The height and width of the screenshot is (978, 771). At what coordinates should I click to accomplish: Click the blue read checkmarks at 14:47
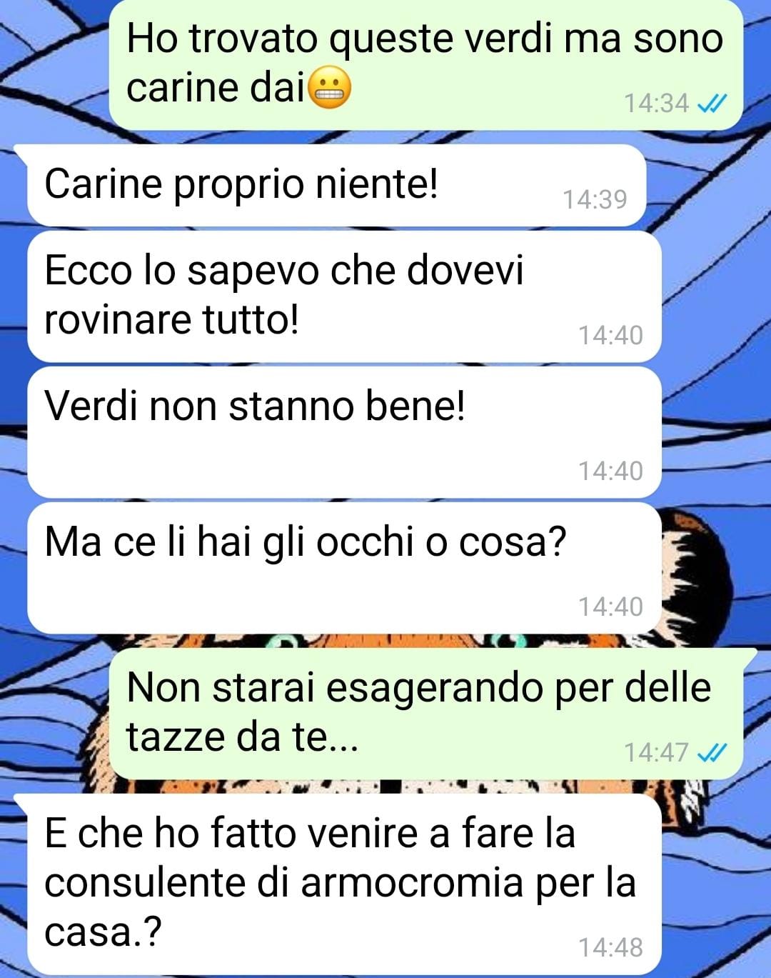tap(712, 752)
